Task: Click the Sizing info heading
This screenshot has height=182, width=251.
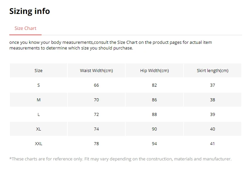Action: pos(30,11)
